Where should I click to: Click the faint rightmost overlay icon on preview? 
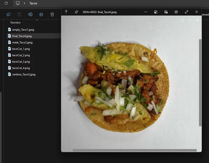(197, 20)
